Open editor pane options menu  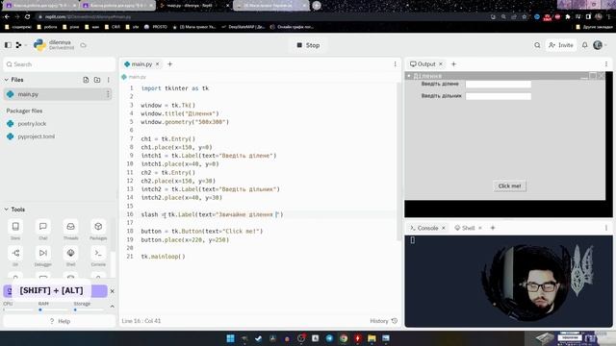[395, 64]
